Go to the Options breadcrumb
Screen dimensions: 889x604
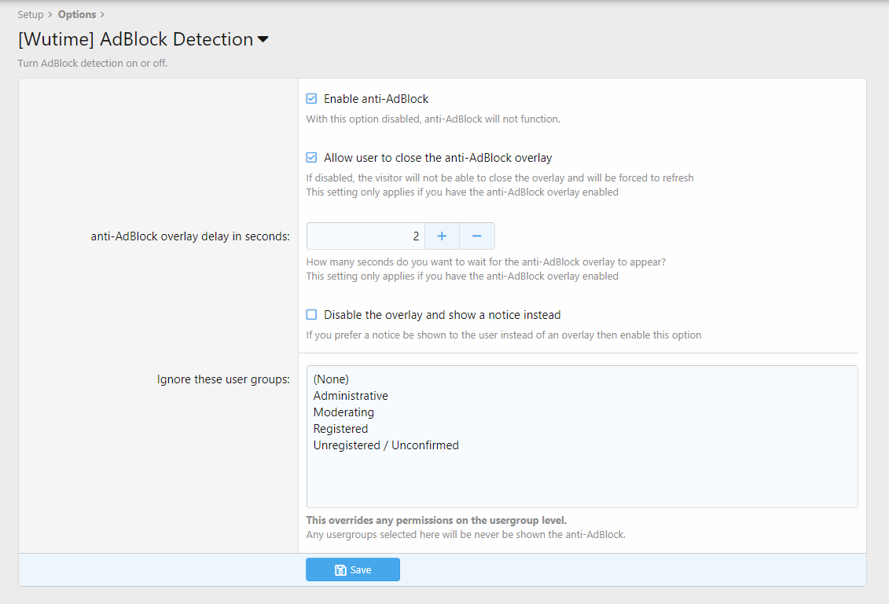(77, 15)
